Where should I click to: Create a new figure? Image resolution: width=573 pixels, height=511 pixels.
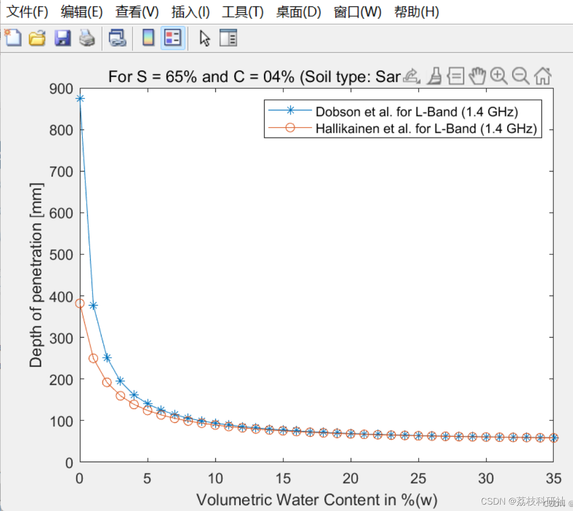[x=12, y=38]
